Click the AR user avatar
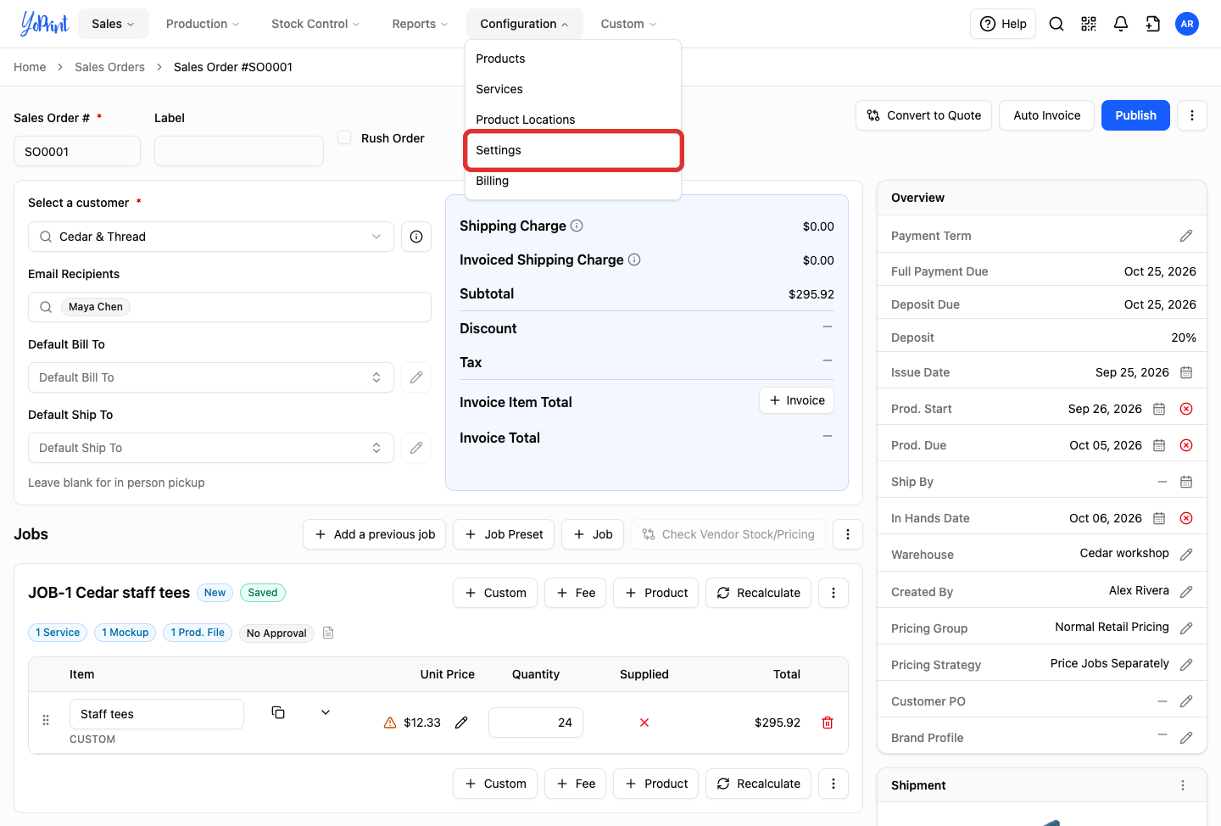 coord(1187,24)
